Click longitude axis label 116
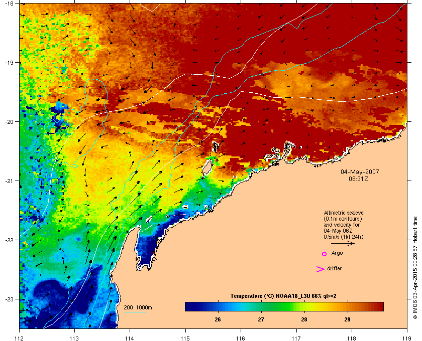This screenshot has height=341, width=422. (x=241, y=338)
